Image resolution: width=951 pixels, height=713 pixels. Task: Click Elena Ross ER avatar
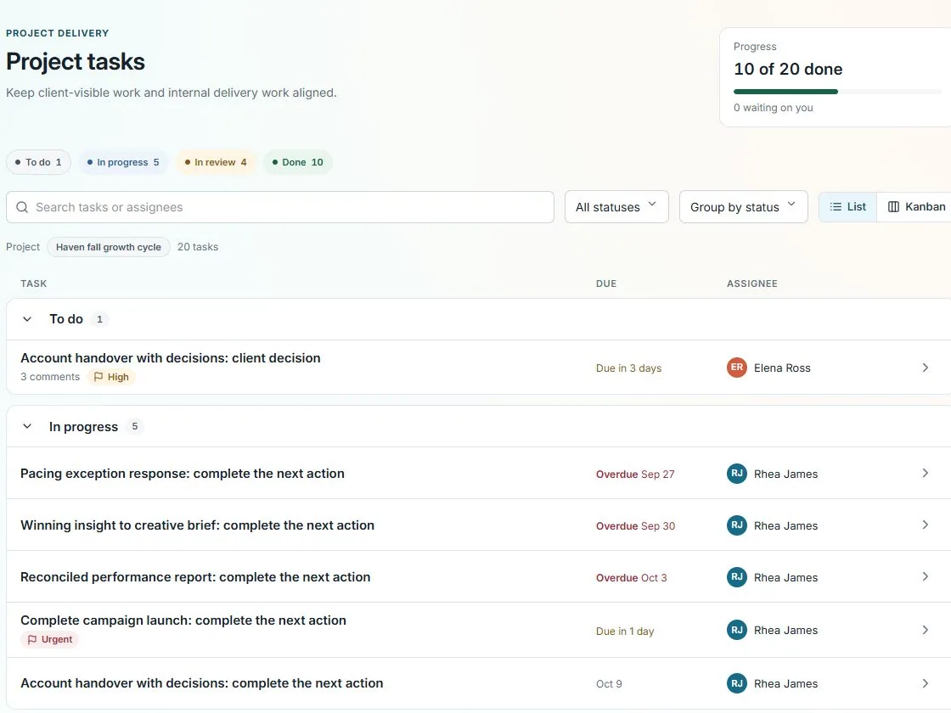point(736,368)
